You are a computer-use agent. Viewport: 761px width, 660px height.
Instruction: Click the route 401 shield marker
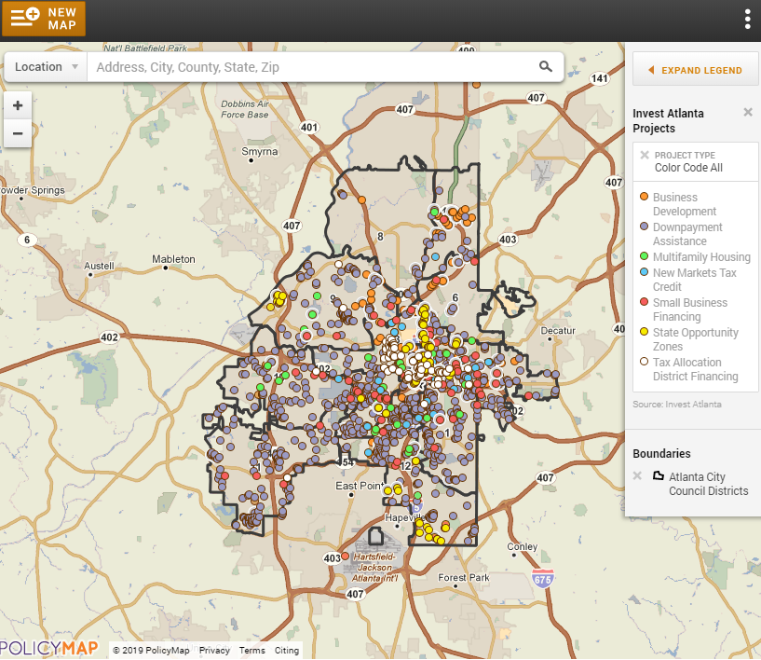309,127
